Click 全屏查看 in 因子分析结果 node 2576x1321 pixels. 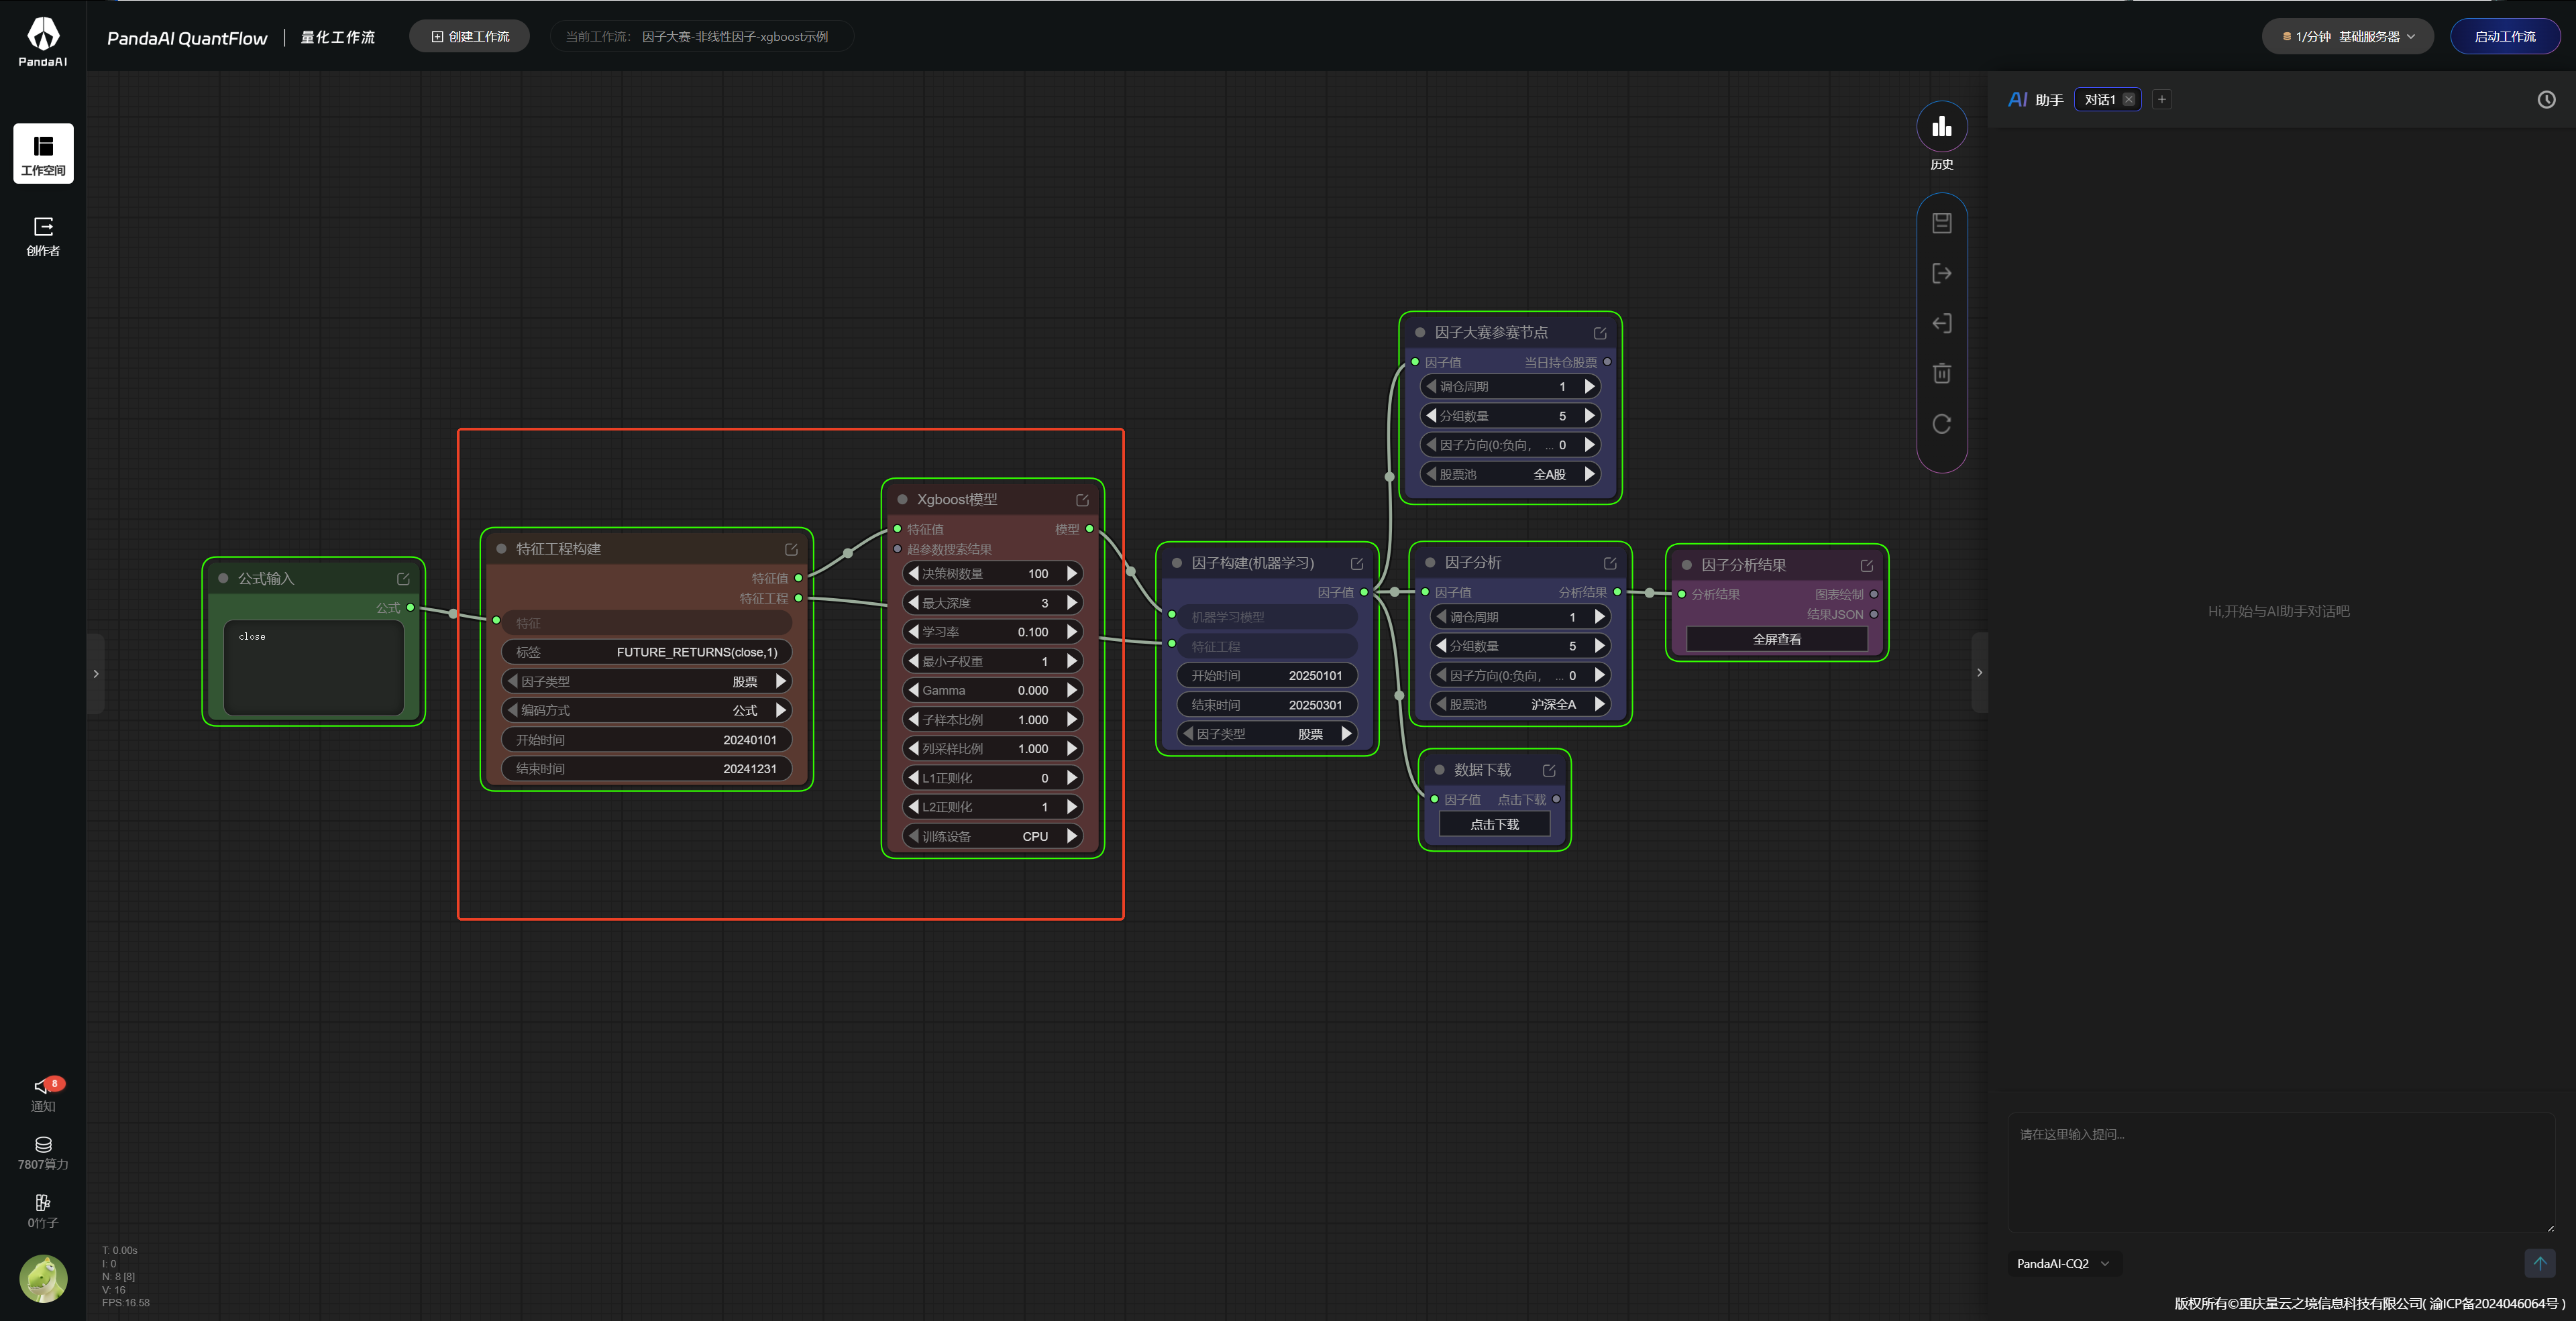[x=1777, y=640]
